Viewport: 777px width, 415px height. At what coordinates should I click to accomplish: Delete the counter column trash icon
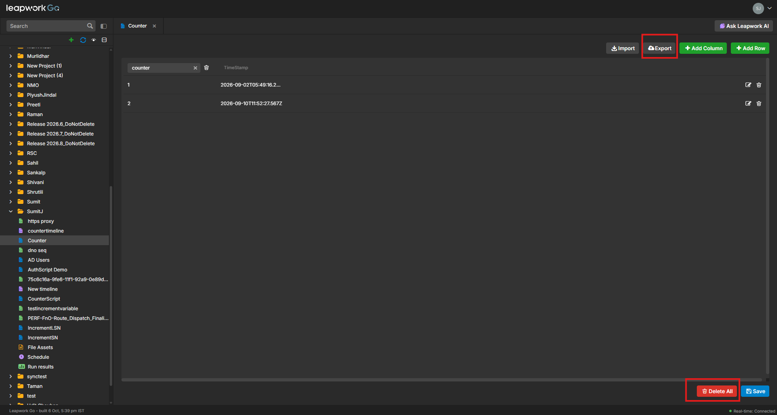206,68
